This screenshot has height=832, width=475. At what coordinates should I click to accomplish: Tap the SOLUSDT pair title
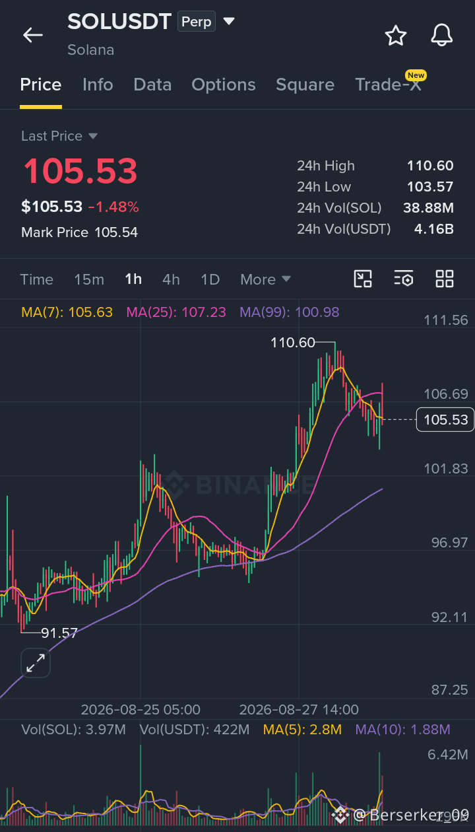point(119,22)
